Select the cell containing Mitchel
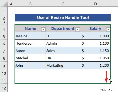 [30, 58]
